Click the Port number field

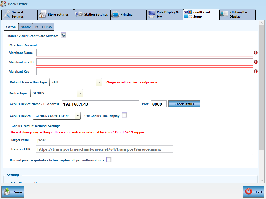[159, 104]
